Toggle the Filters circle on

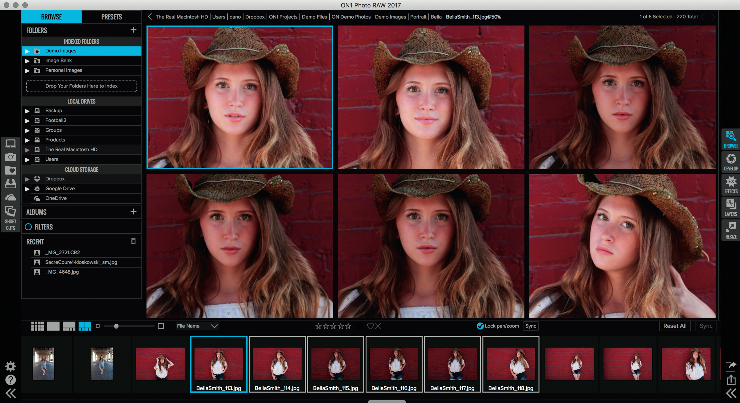click(28, 227)
